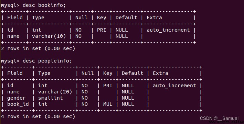Click the 'desc peopleinfo;' command text
This screenshot has width=244, height=124.
pos(47,61)
